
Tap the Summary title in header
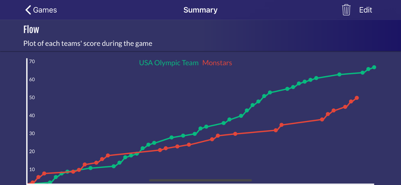(x=201, y=10)
